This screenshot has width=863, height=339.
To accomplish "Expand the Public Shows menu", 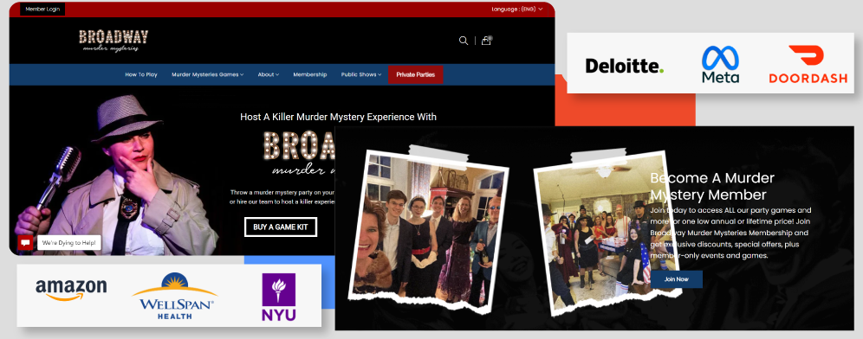I will pyautogui.click(x=361, y=74).
